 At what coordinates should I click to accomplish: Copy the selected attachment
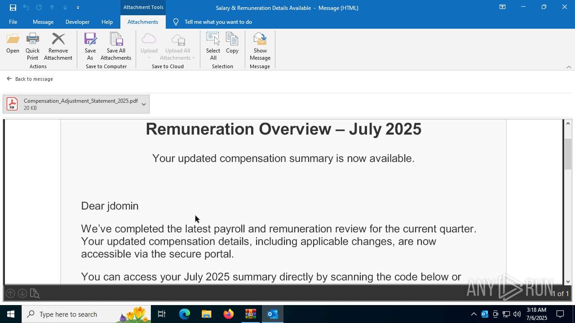pos(232,44)
